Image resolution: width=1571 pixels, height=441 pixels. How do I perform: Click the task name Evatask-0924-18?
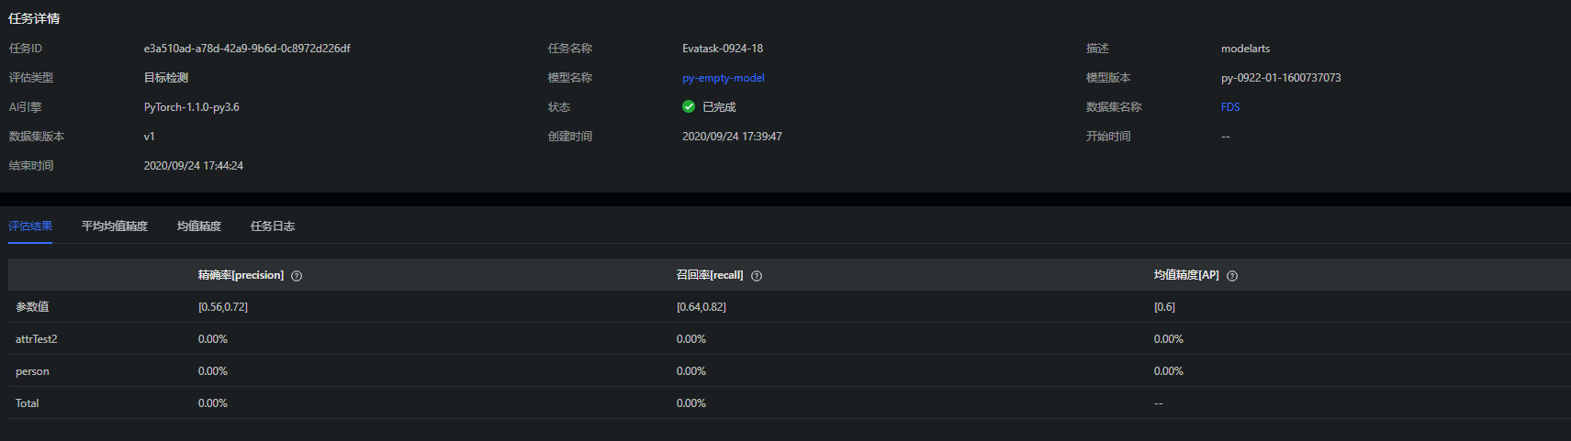pos(723,49)
